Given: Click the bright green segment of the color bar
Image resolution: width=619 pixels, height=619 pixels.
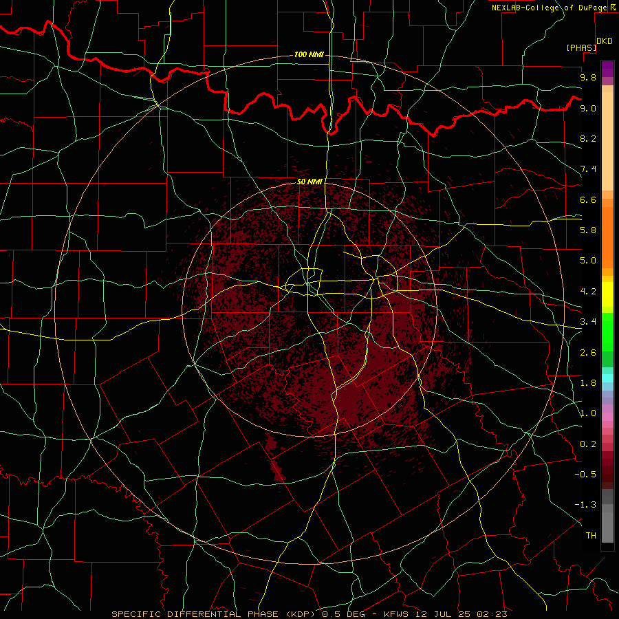Looking at the screenshot, I should click(607, 332).
